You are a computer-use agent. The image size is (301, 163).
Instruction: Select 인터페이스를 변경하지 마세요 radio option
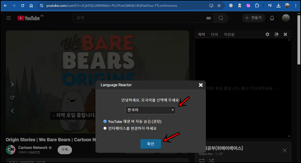[105, 128]
